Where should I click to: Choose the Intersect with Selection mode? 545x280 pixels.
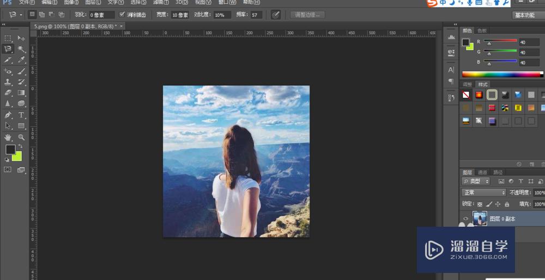tap(62, 15)
